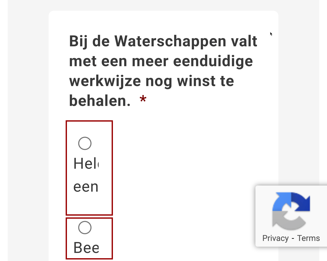Image resolution: width=327 pixels, height=261 pixels.
Task: Click the gray page background left of card
Action: [x=28, y=127]
